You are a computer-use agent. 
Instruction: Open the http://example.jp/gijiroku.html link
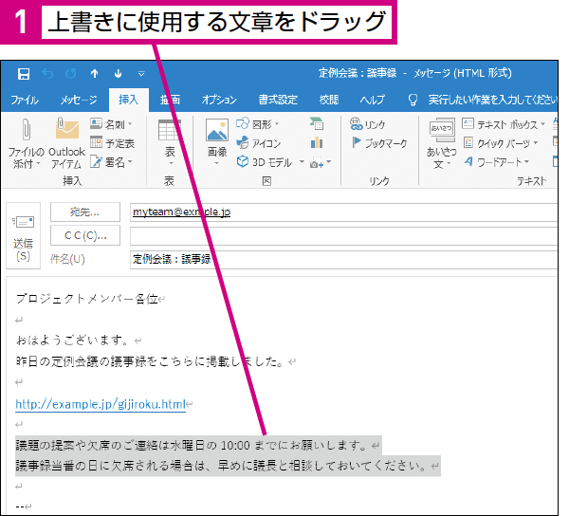(x=101, y=404)
